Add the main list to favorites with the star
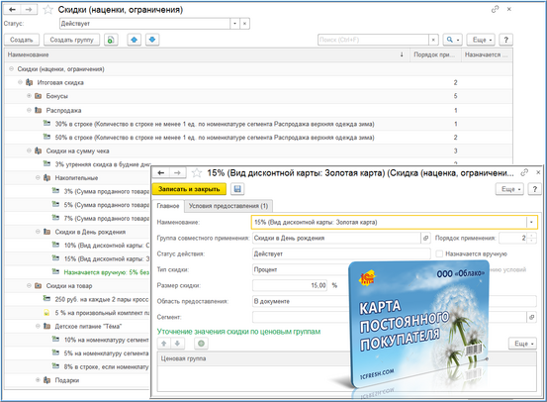The height and width of the screenshot is (402, 547). tap(47, 10)
